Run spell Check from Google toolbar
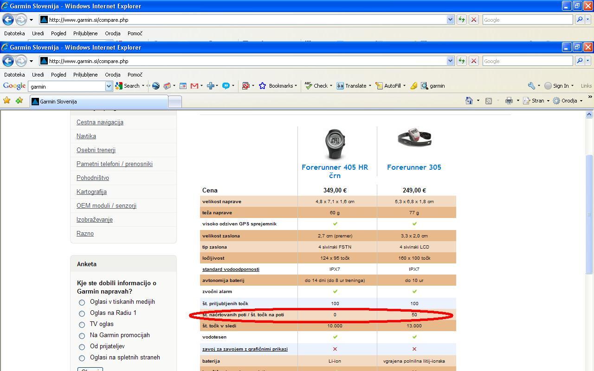 316,86
